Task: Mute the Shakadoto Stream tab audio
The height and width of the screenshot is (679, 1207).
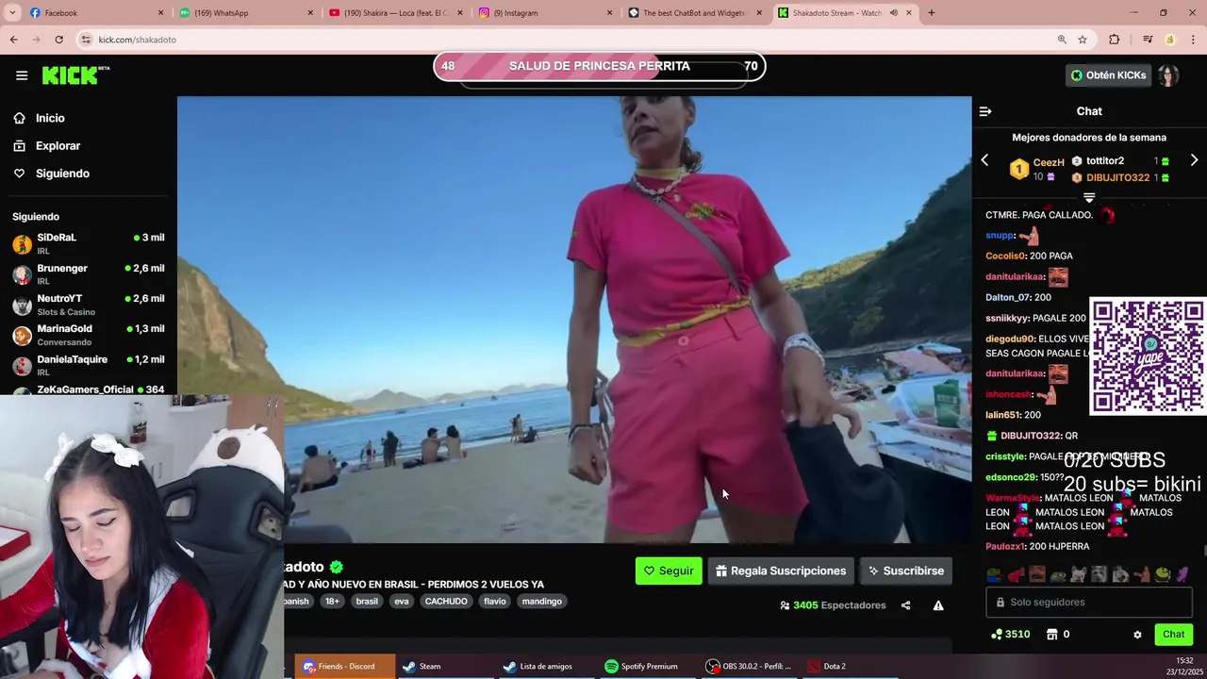Action: [x=893, y=13]
